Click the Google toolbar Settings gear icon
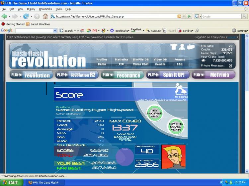This screenshot has width=249, height=186. click(x=234, y=30)
